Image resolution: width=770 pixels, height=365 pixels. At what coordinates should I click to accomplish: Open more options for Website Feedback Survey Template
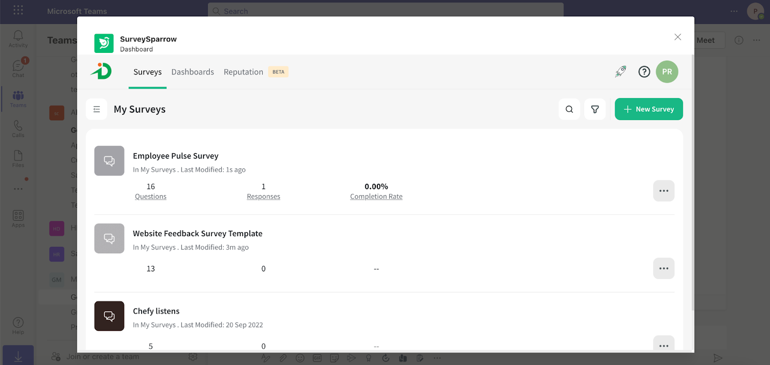point(664,268)
